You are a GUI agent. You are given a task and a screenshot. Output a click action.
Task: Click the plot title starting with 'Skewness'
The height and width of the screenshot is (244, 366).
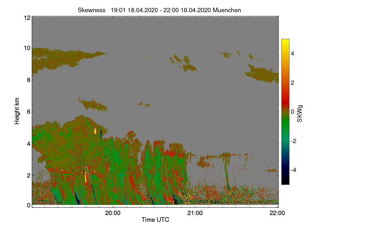pyautogui.click(x=160, y=10)
